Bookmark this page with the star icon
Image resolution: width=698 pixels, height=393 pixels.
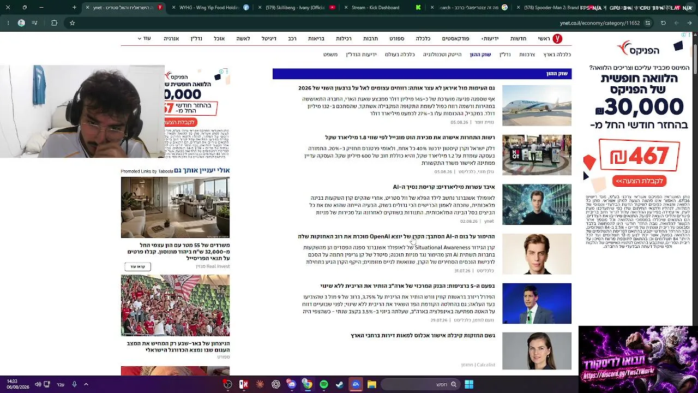72,23
